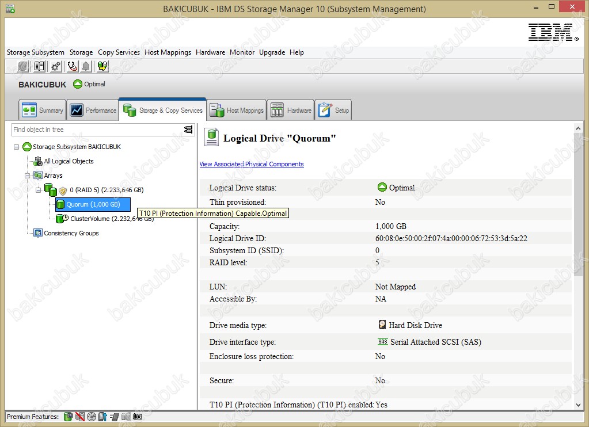
Task: Switch to the Hardware tab
Action: click(291, 110)
